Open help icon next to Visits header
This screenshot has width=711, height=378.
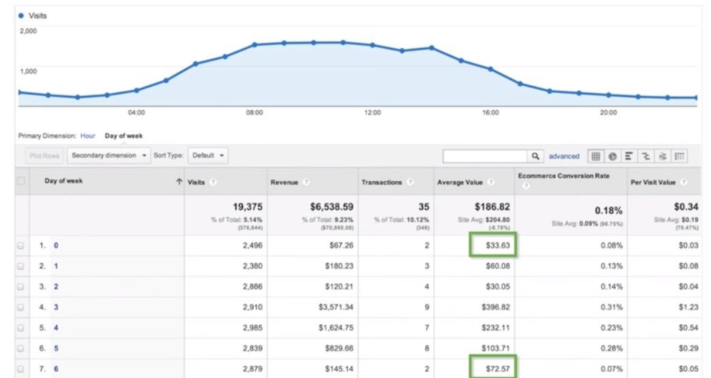click(213, 182)
